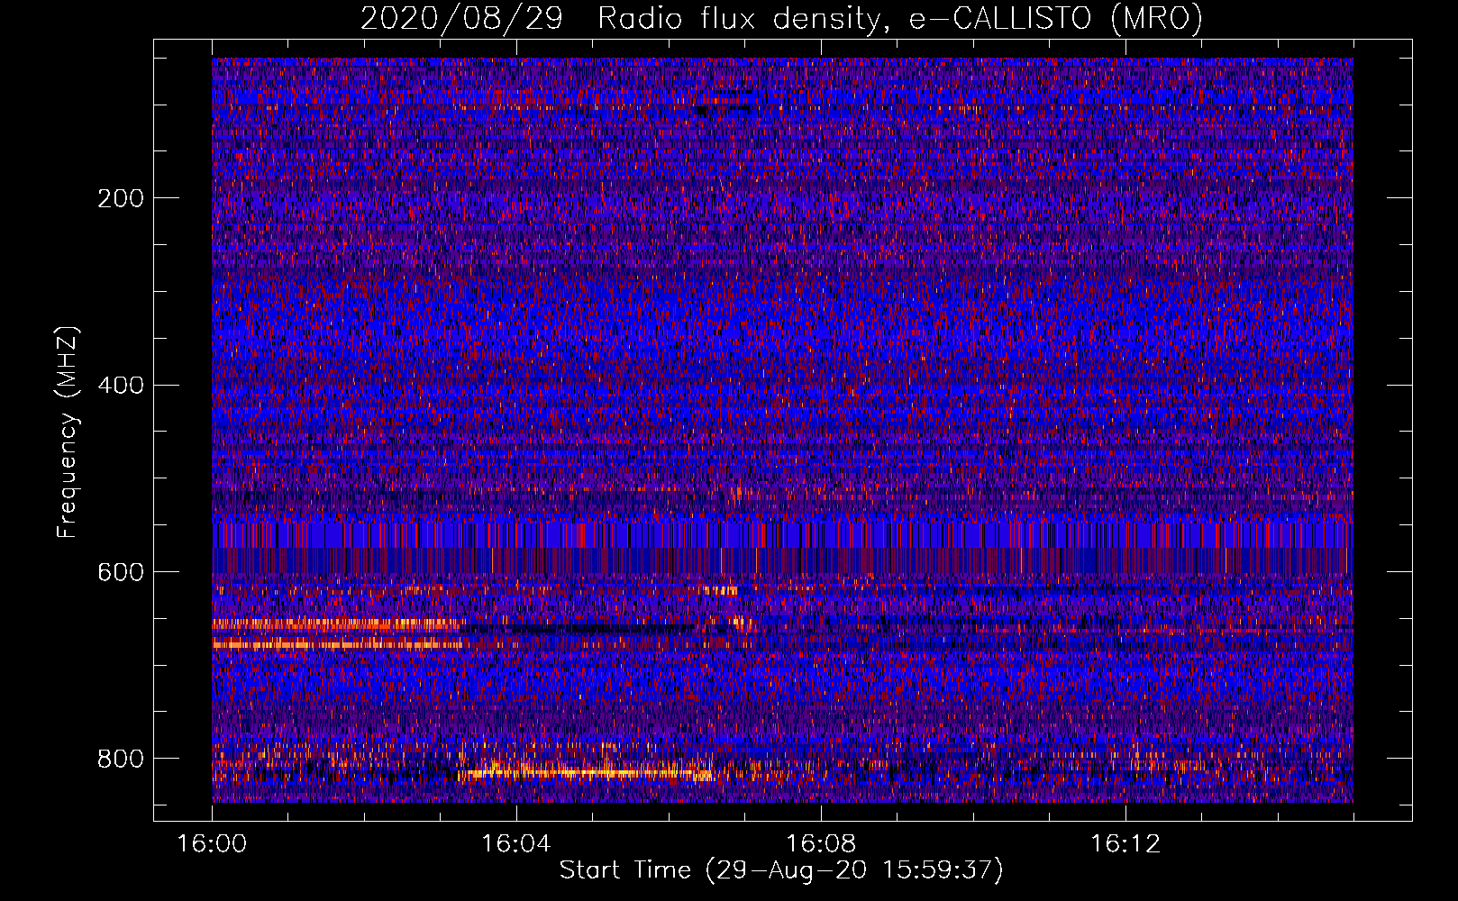Select the 800 frequency tick label
The width and height of the screenshot is (1458, 901).
coord(121,759)
